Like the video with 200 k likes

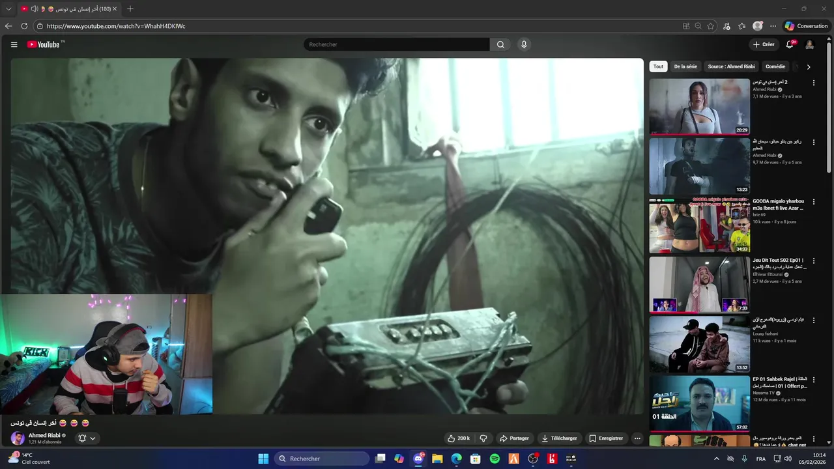(458, 438)
